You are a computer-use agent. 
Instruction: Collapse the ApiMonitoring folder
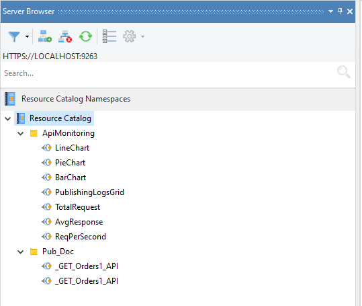pos(21,133)
